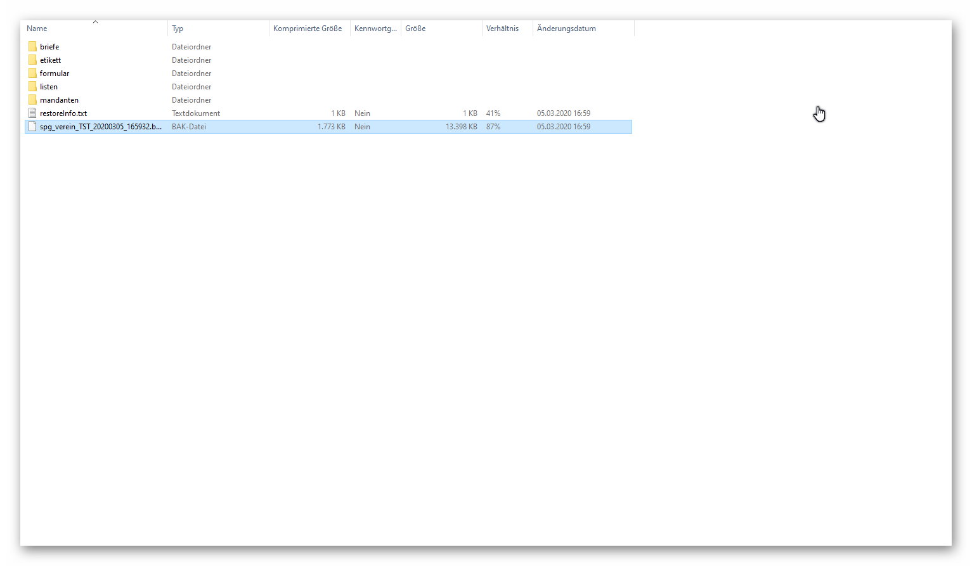972x566 pixels.
Task: Select the spg_verein_TST_20200305 file name
Action: click(x=100, y=127)
